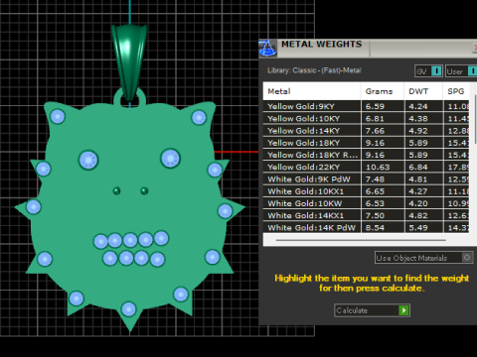Select the Yellow Gold:18KY row
Viewport: 477px width, 357px height.
366,143
